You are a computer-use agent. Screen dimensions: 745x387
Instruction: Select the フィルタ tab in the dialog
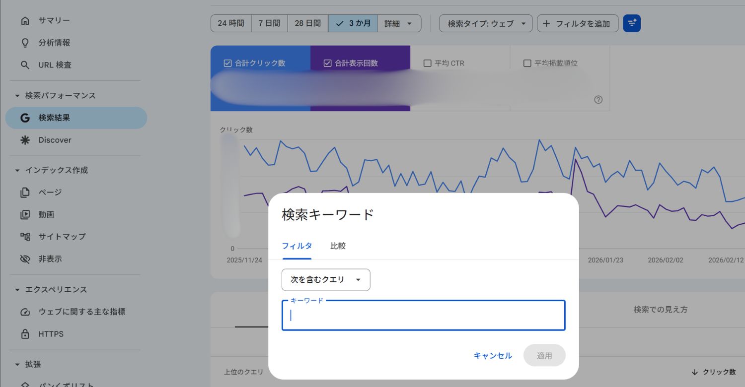297,246
